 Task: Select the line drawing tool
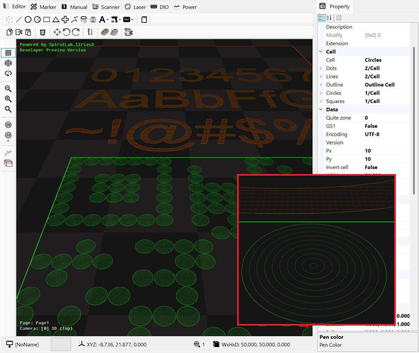[19, 20]
